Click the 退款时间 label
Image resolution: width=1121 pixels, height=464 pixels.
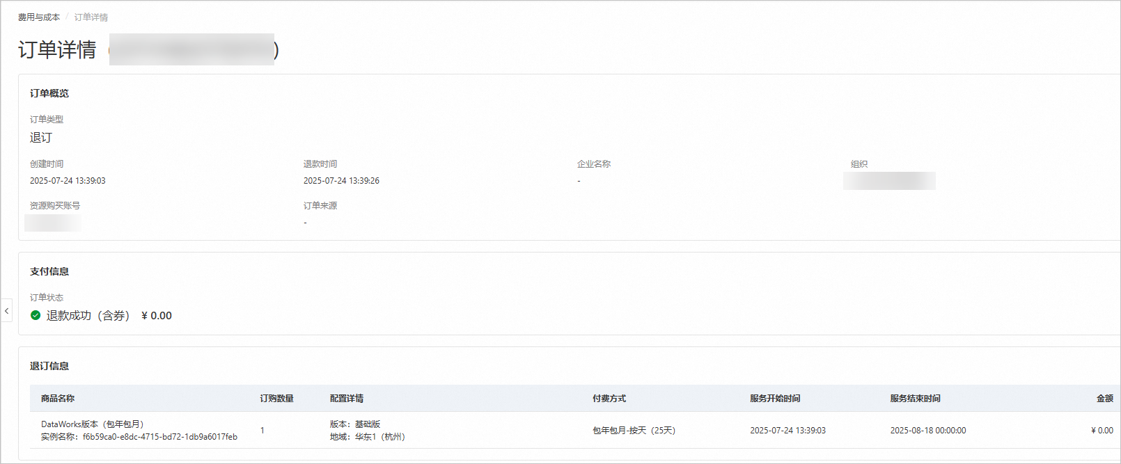tap(320, 164)
